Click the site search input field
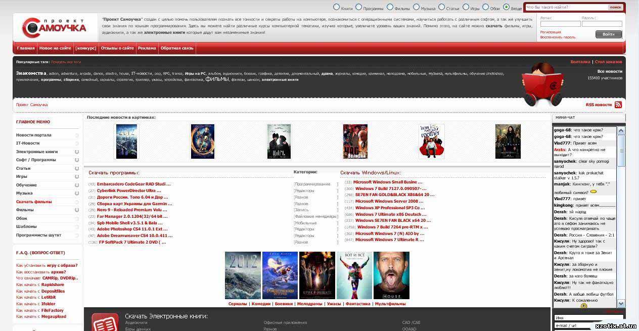639x331 pixels. pyautogui.click(x=566, y=7)
